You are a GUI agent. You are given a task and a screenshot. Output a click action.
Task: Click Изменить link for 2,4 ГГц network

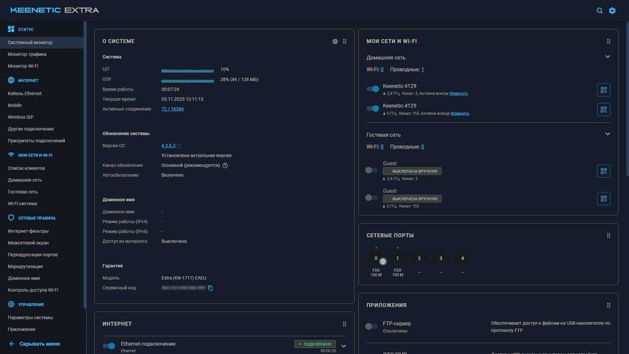[x=459, y=94]
